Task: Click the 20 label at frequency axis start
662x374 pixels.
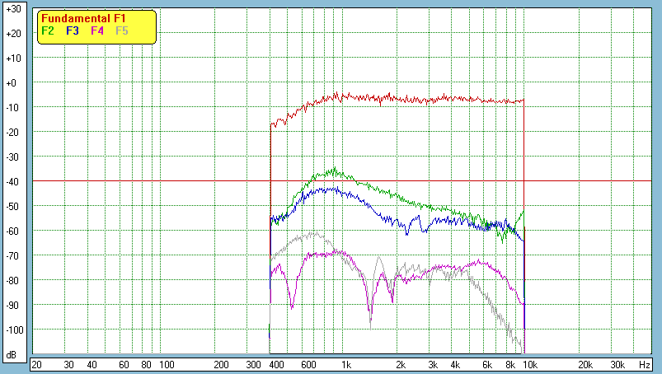Action: [x=36, y=364]
